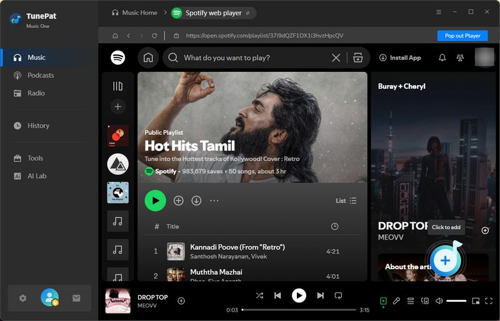
Task: Click the Spotify logo in web player
Action: coord(117,57)
